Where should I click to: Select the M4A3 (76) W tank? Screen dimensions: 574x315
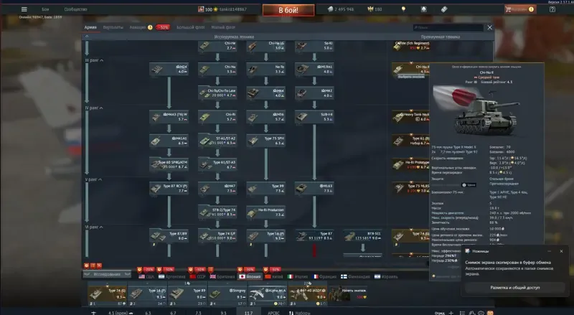click(169, 117)
